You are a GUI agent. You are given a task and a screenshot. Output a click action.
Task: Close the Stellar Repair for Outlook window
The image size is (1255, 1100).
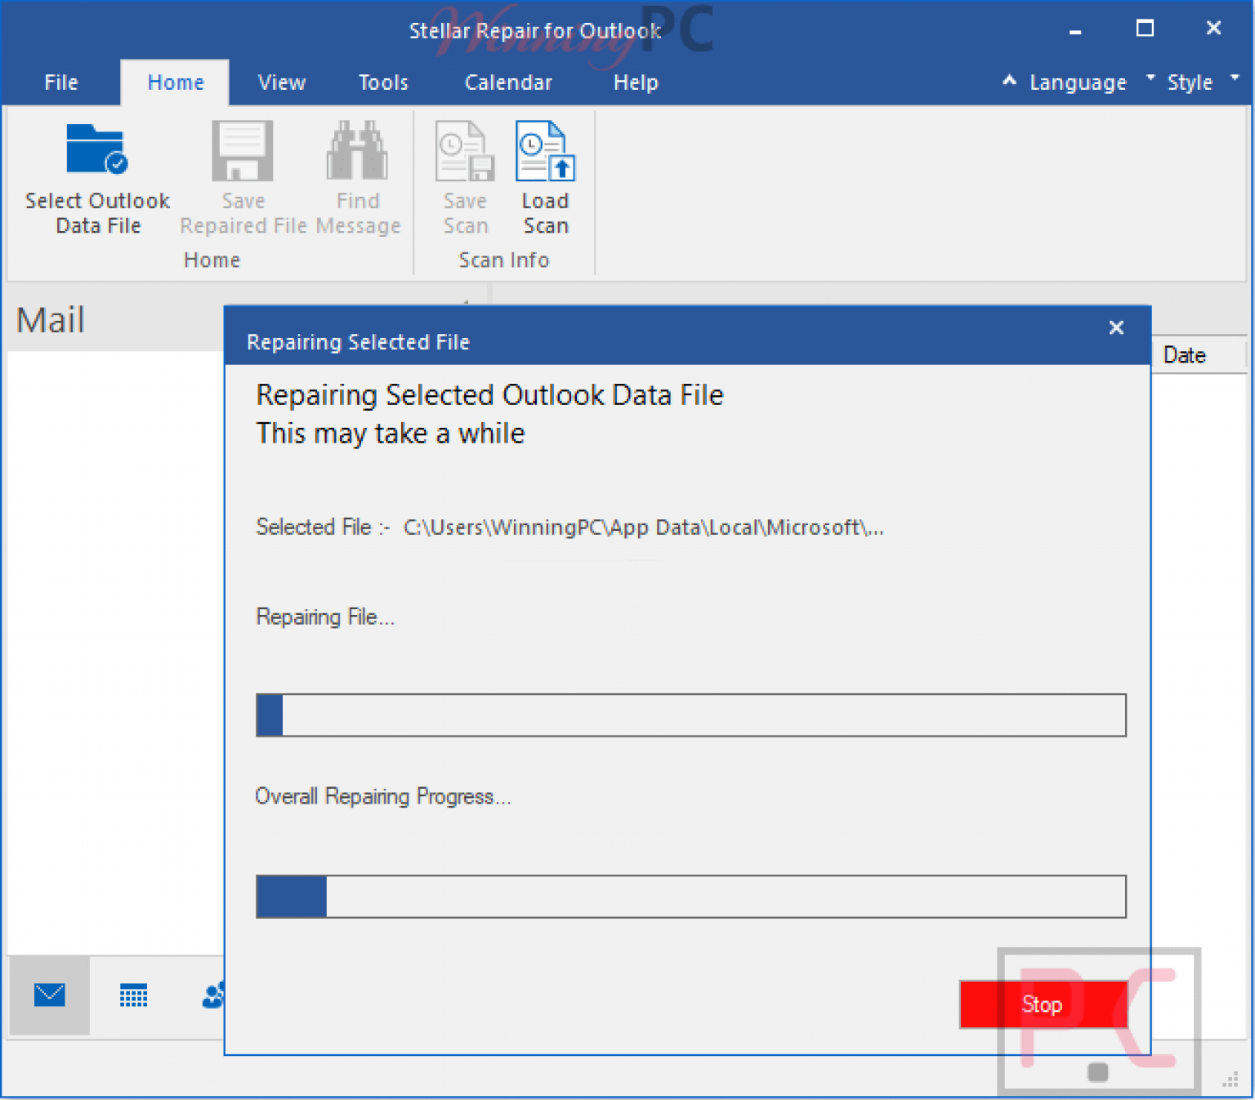pos(1213,29)
